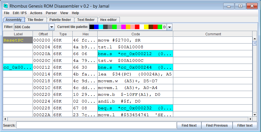261x132 pixels.
Task: Select the 'movem.w (A5)+, D5-D7' code cell
Action: [x=135, y=81]
